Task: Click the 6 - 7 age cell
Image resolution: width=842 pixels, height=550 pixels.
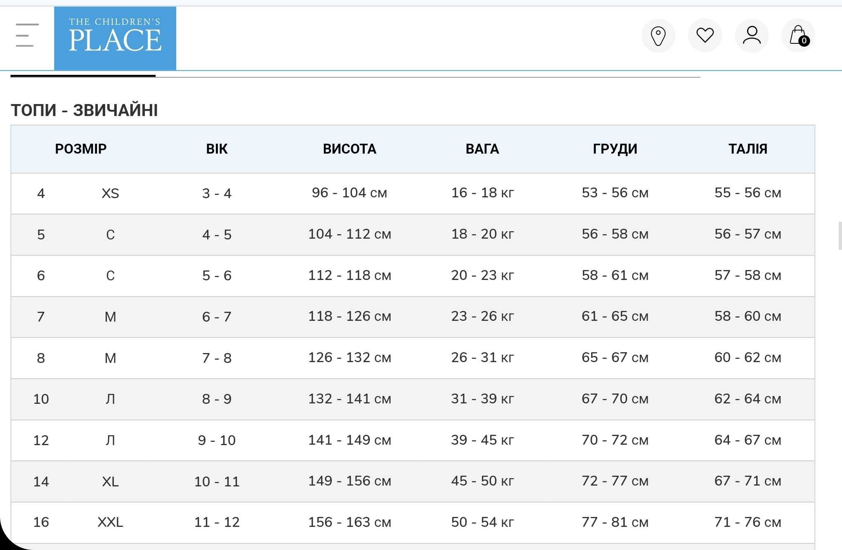Action: [217, 317]
